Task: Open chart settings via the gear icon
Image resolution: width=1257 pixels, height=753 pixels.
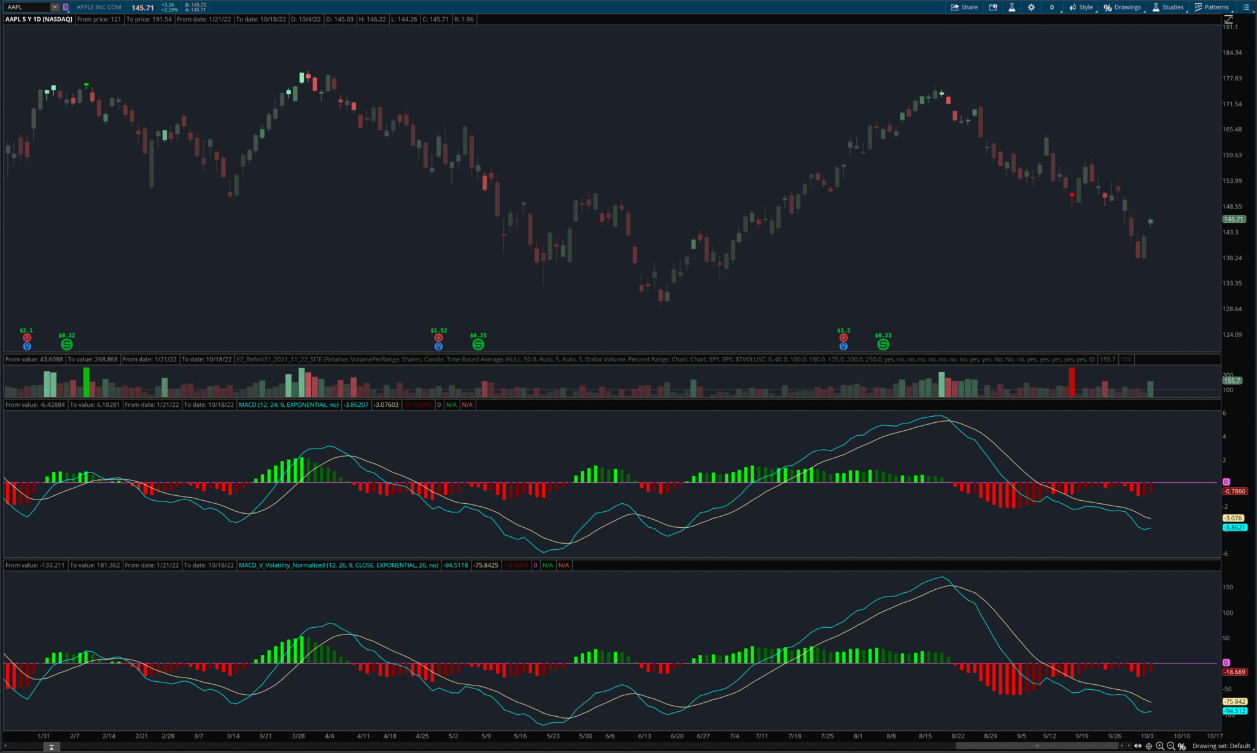Action: (x=1031, y=7)
